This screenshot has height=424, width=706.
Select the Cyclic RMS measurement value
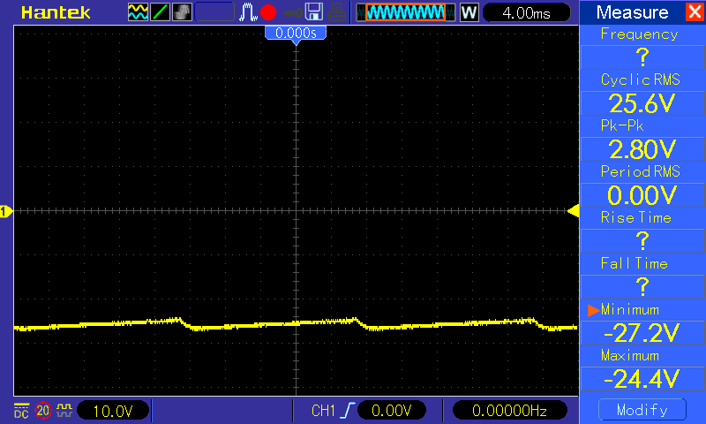tap(642, 103)
